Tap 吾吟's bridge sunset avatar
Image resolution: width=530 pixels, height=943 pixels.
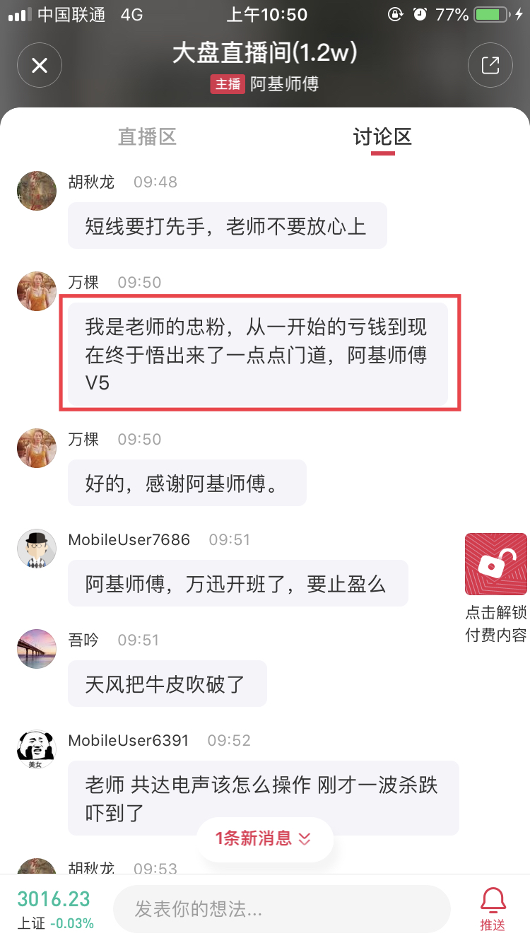tap(37, 649)
